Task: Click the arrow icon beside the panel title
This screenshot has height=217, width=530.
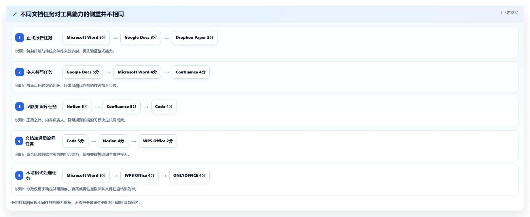Action: click(x=15, y=14)
